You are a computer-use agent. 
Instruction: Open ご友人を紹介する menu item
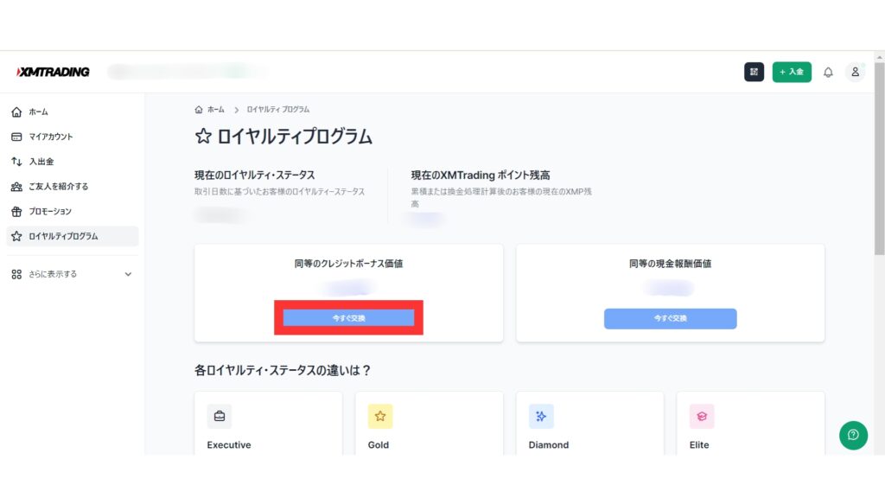[58, 187]
